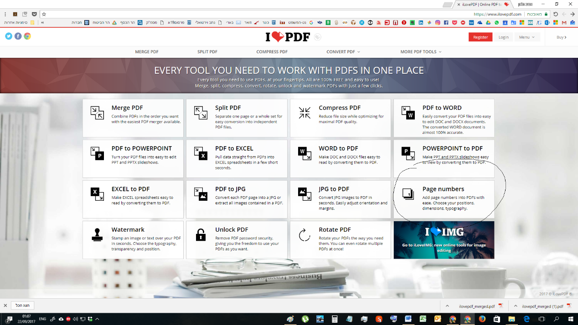Open the Microsoft Store taskbar icon
578x325 pixels.
click(x=497, y=319)
